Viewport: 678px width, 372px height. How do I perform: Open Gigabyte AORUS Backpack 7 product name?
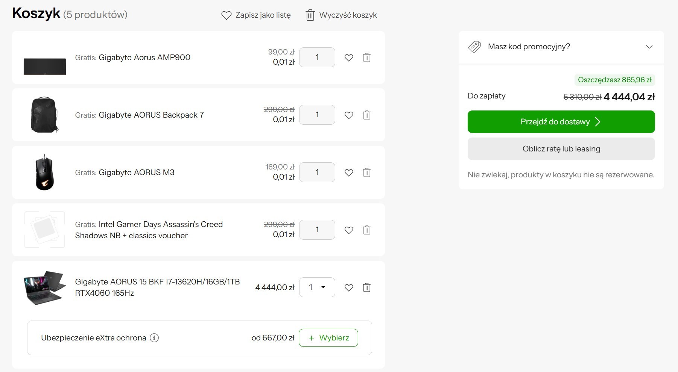click(x=151, y=115)
